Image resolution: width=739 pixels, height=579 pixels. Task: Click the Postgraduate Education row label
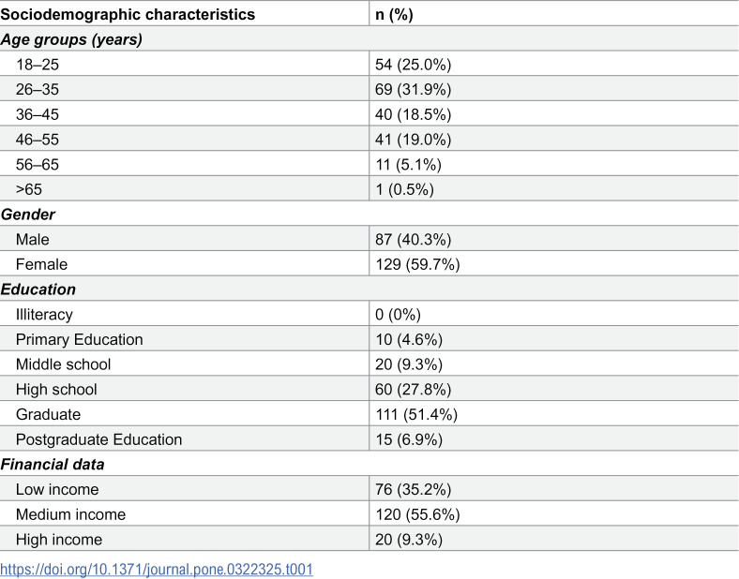99,439
